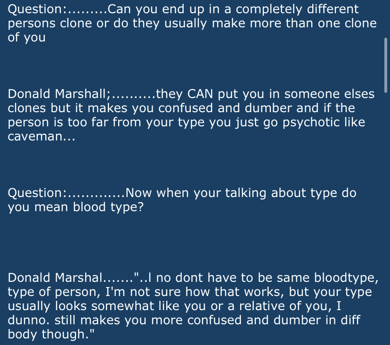The width and height of the screenshot is (390, 345).
Task: Click the phrase "you mean blood type?"
Action: (x=76, y=207)
